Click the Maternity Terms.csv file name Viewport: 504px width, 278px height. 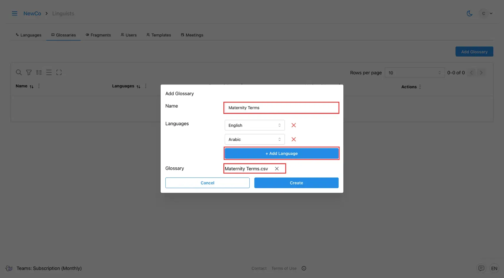pyautogui.click(x=246, y=169)
